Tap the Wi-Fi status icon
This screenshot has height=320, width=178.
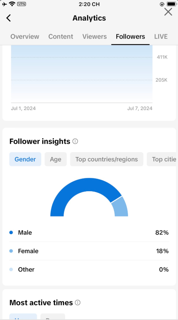point(12,4)
